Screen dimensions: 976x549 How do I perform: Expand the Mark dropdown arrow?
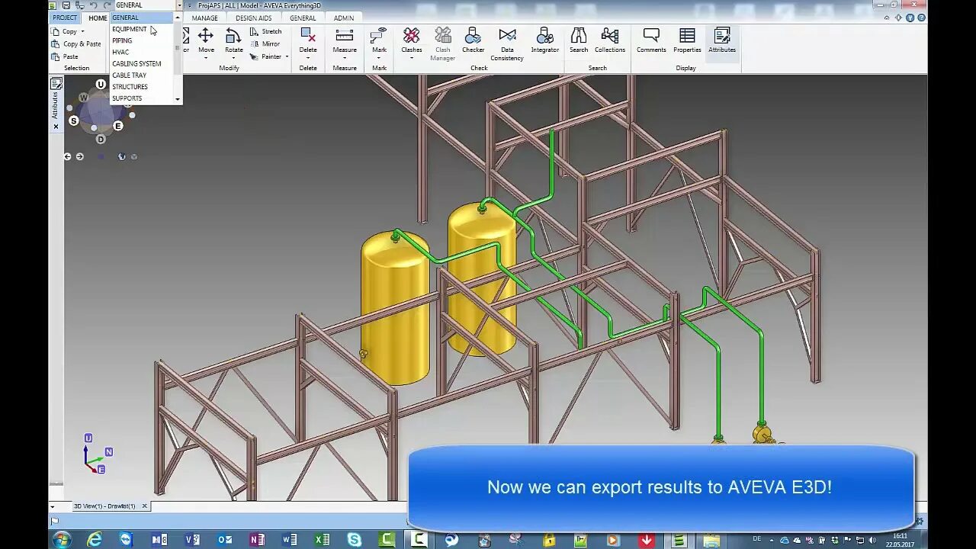(379, 58)
